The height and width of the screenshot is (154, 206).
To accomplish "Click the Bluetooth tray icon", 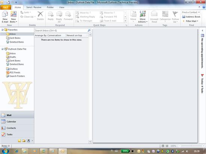I will (x=173, y=151).
